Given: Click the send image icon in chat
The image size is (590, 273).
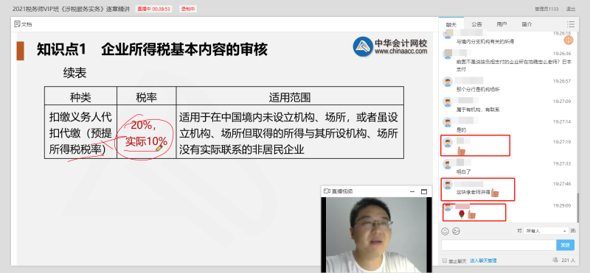Looking at the screenshot, I should click(x=456, y=231).
